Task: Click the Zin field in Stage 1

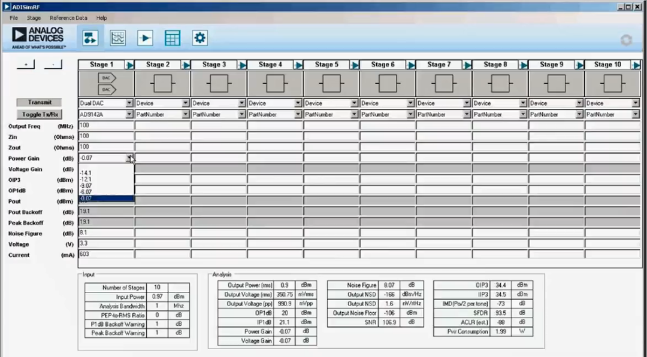Action: (x=106, y=136)
